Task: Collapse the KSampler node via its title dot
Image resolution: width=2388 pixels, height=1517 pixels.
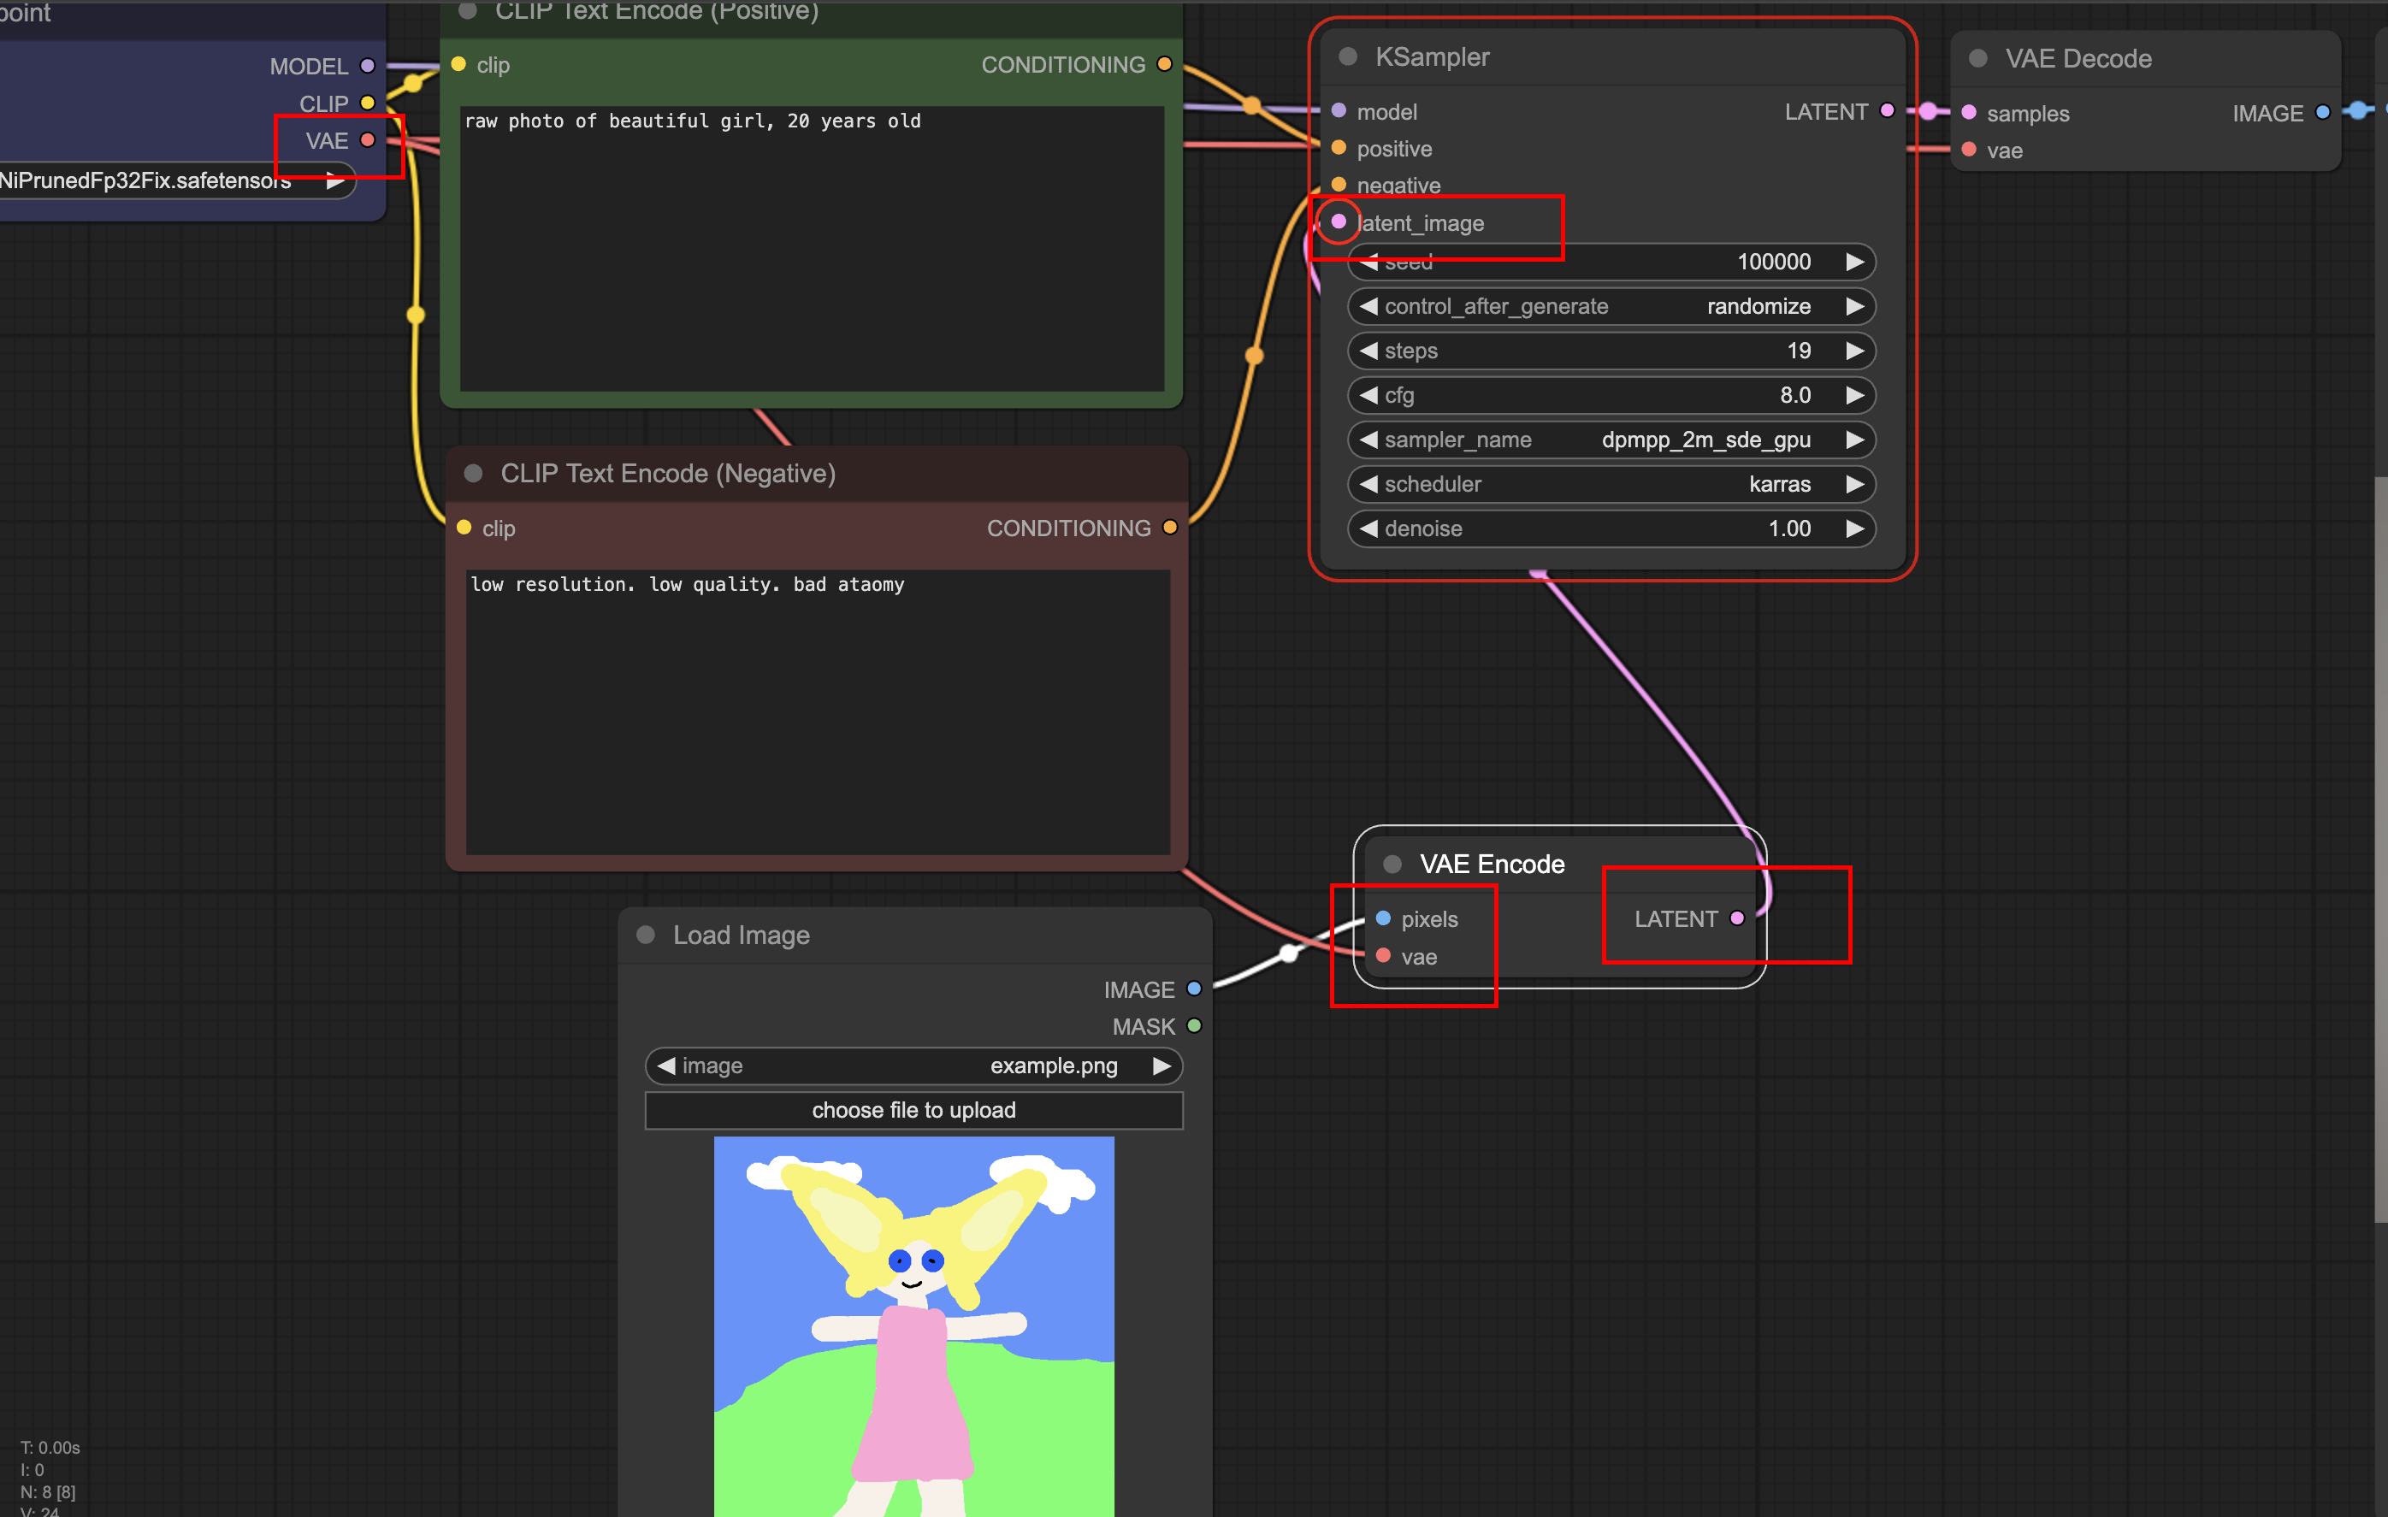Action: pos(1347,56)
